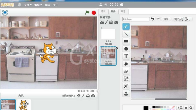Click the current black color box

(146, 108)
